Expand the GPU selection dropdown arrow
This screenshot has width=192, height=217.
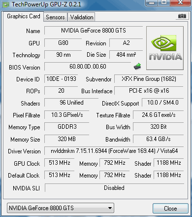click(x=110, y=208)
